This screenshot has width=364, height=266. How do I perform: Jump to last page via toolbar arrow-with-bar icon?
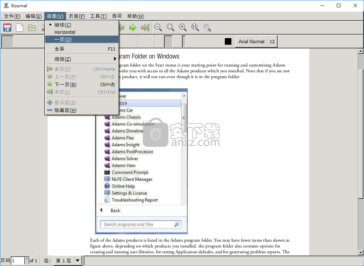(145, 28)
